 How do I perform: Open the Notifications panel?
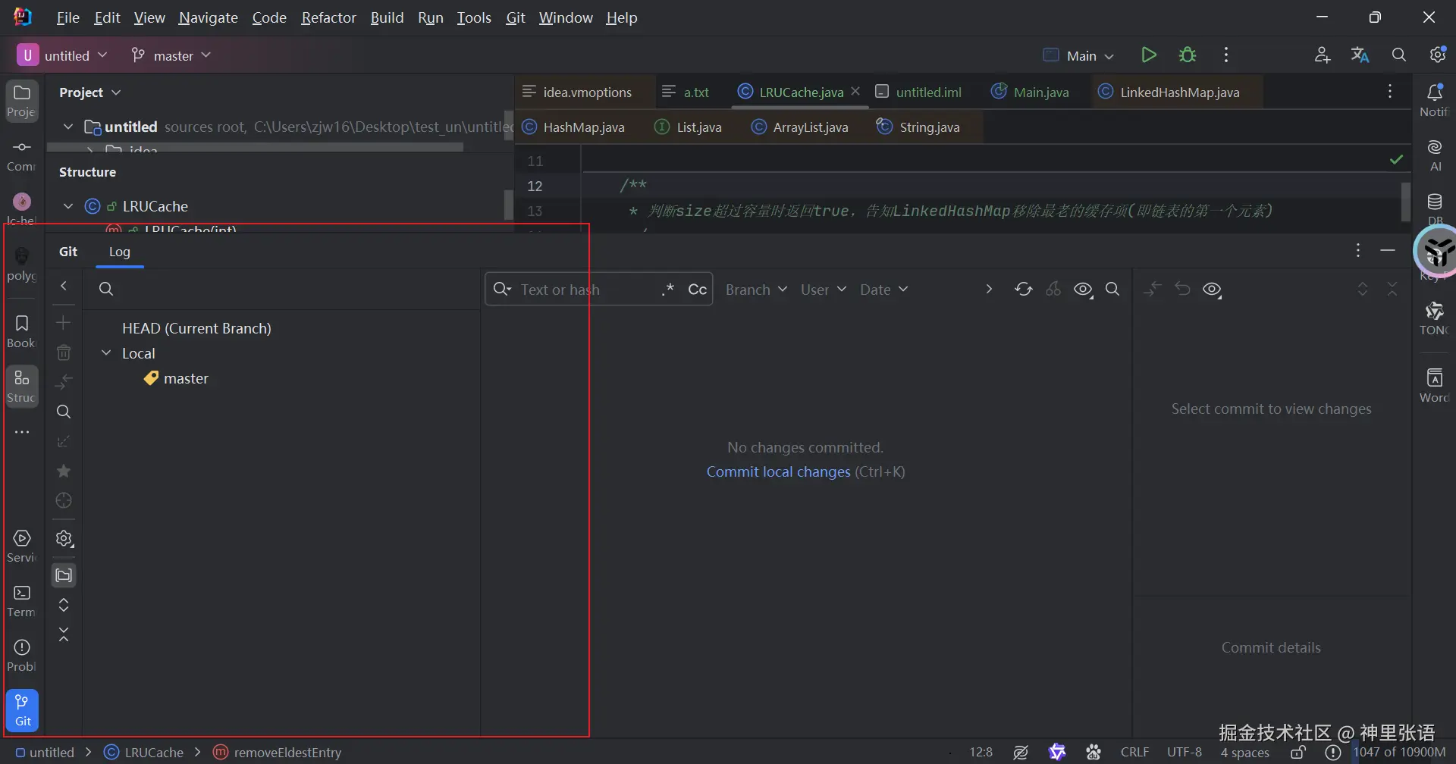(x=1434, y=101)
